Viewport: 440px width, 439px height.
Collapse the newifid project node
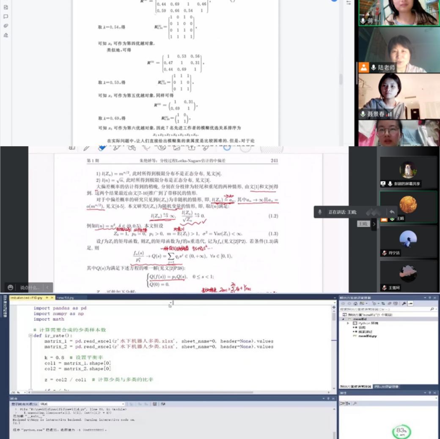click(x=343, y=319)
